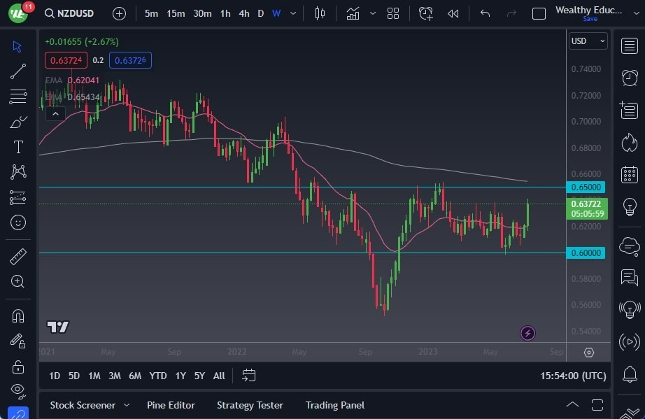Expand the timeframe intervals dropdown
The image size is (645, 419).
(292, 13)
